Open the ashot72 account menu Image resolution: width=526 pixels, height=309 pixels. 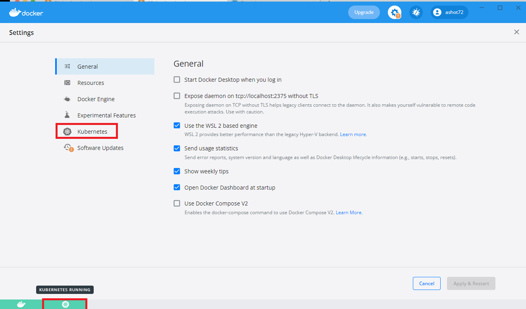449,12
